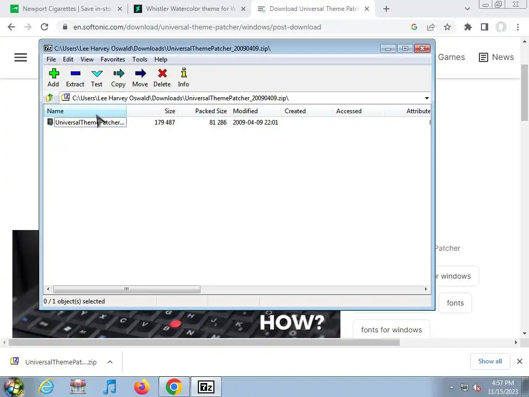529x397 pixels.
Task: Click the 'fonts' tag button
Action: (455, 303)
